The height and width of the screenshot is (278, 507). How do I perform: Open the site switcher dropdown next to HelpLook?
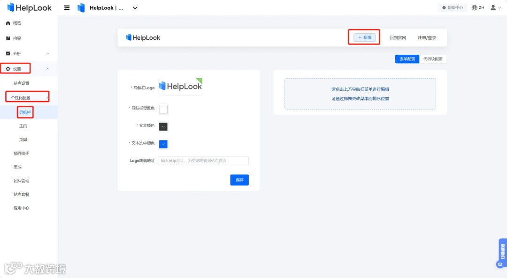point(135,7)
